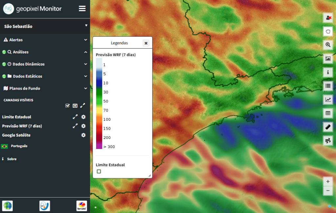This screenshot has width=336, height=213.
Task: Open the attribute table tool
Action: pyautogui.click(x=328, y=113)
